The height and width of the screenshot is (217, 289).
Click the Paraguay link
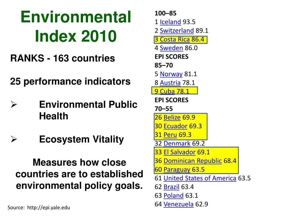coord(177,170)
